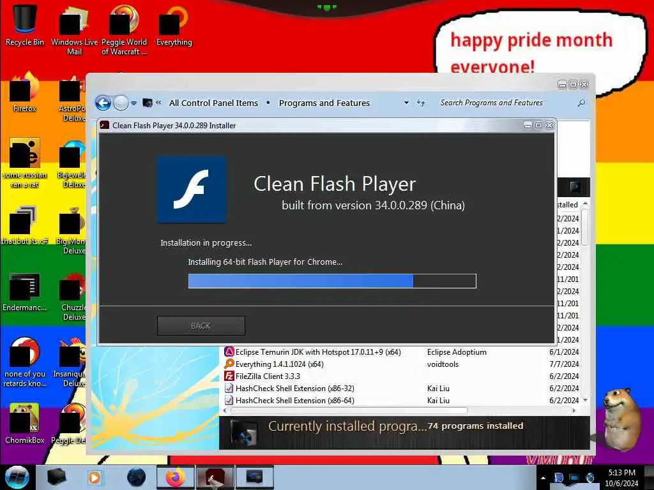This screenshot has height=490, width=654.
Task: Open the Windows Live Mail desktop shortcut
Action: click(x=74, y=29)
